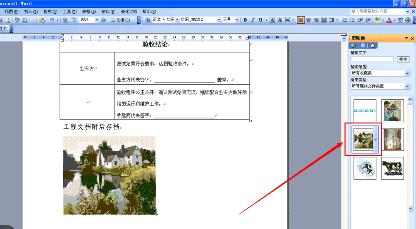This screenshot has width=416, height=229.
Task: Click the 搜索文字 search text field
Action: tap(371, 59)
